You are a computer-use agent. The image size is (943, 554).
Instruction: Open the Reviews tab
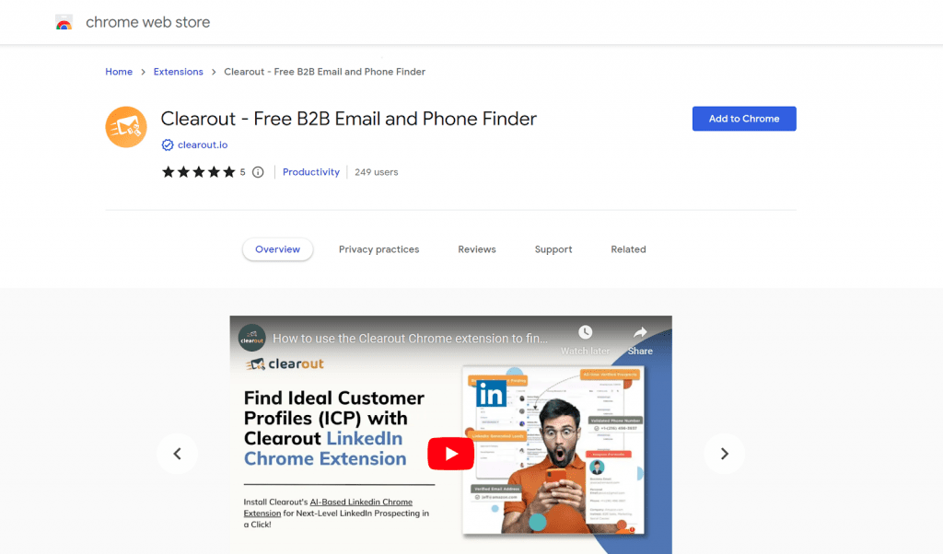pos(477,249)
